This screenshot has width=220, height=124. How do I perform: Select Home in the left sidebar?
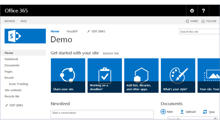[23, 53]
